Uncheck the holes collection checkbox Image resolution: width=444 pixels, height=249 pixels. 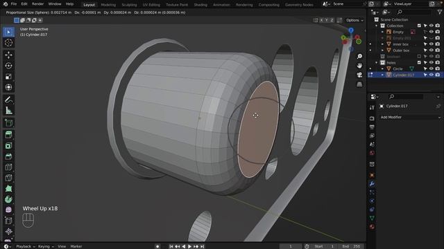[419, 62]
